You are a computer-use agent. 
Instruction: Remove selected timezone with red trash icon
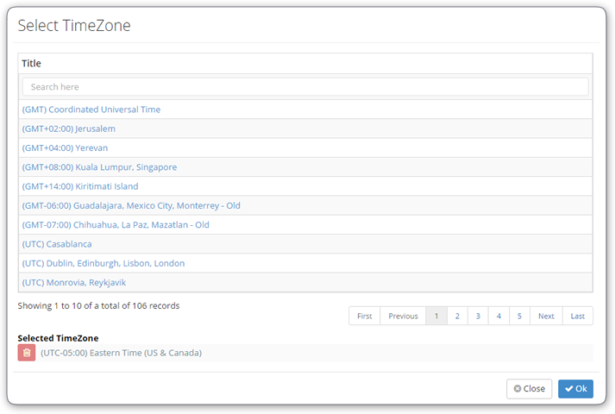[27, 353]
